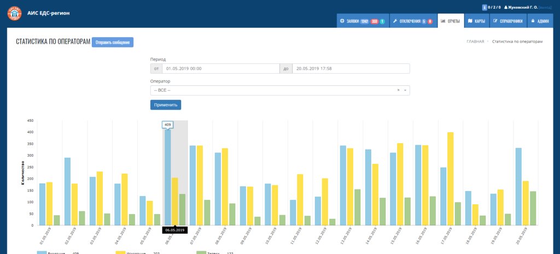Viewport: 560px width, 254px height.
Task: Open the Заявки tab
Action: (x=363, y=21)
